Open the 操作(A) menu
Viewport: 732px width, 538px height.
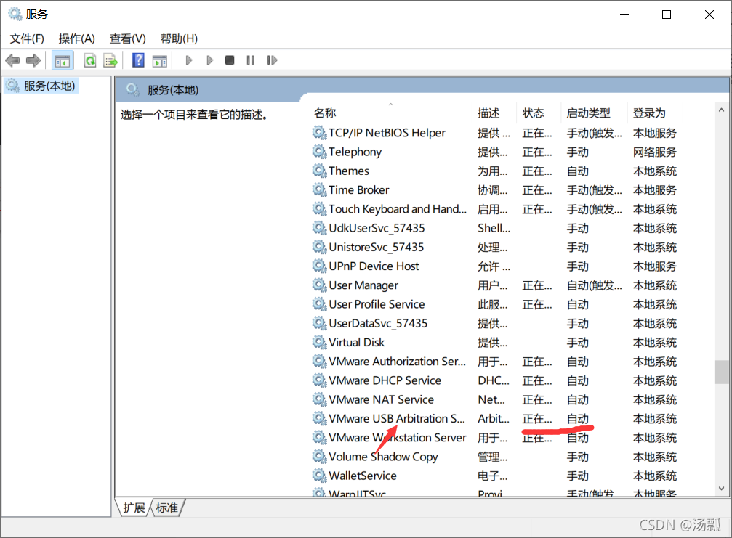click(77, 38)
